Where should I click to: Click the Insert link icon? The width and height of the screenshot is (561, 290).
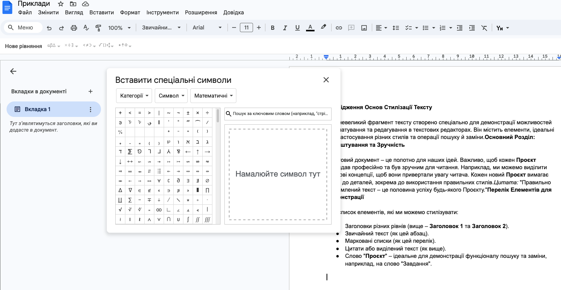click(x=339, y=28)
